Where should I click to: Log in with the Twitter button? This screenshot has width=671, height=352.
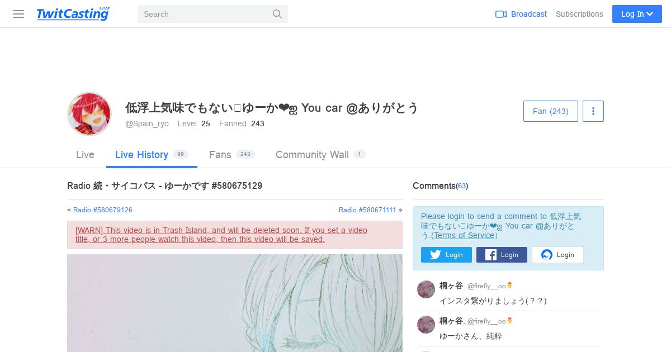pyautogui.click(x=446, y=255)
